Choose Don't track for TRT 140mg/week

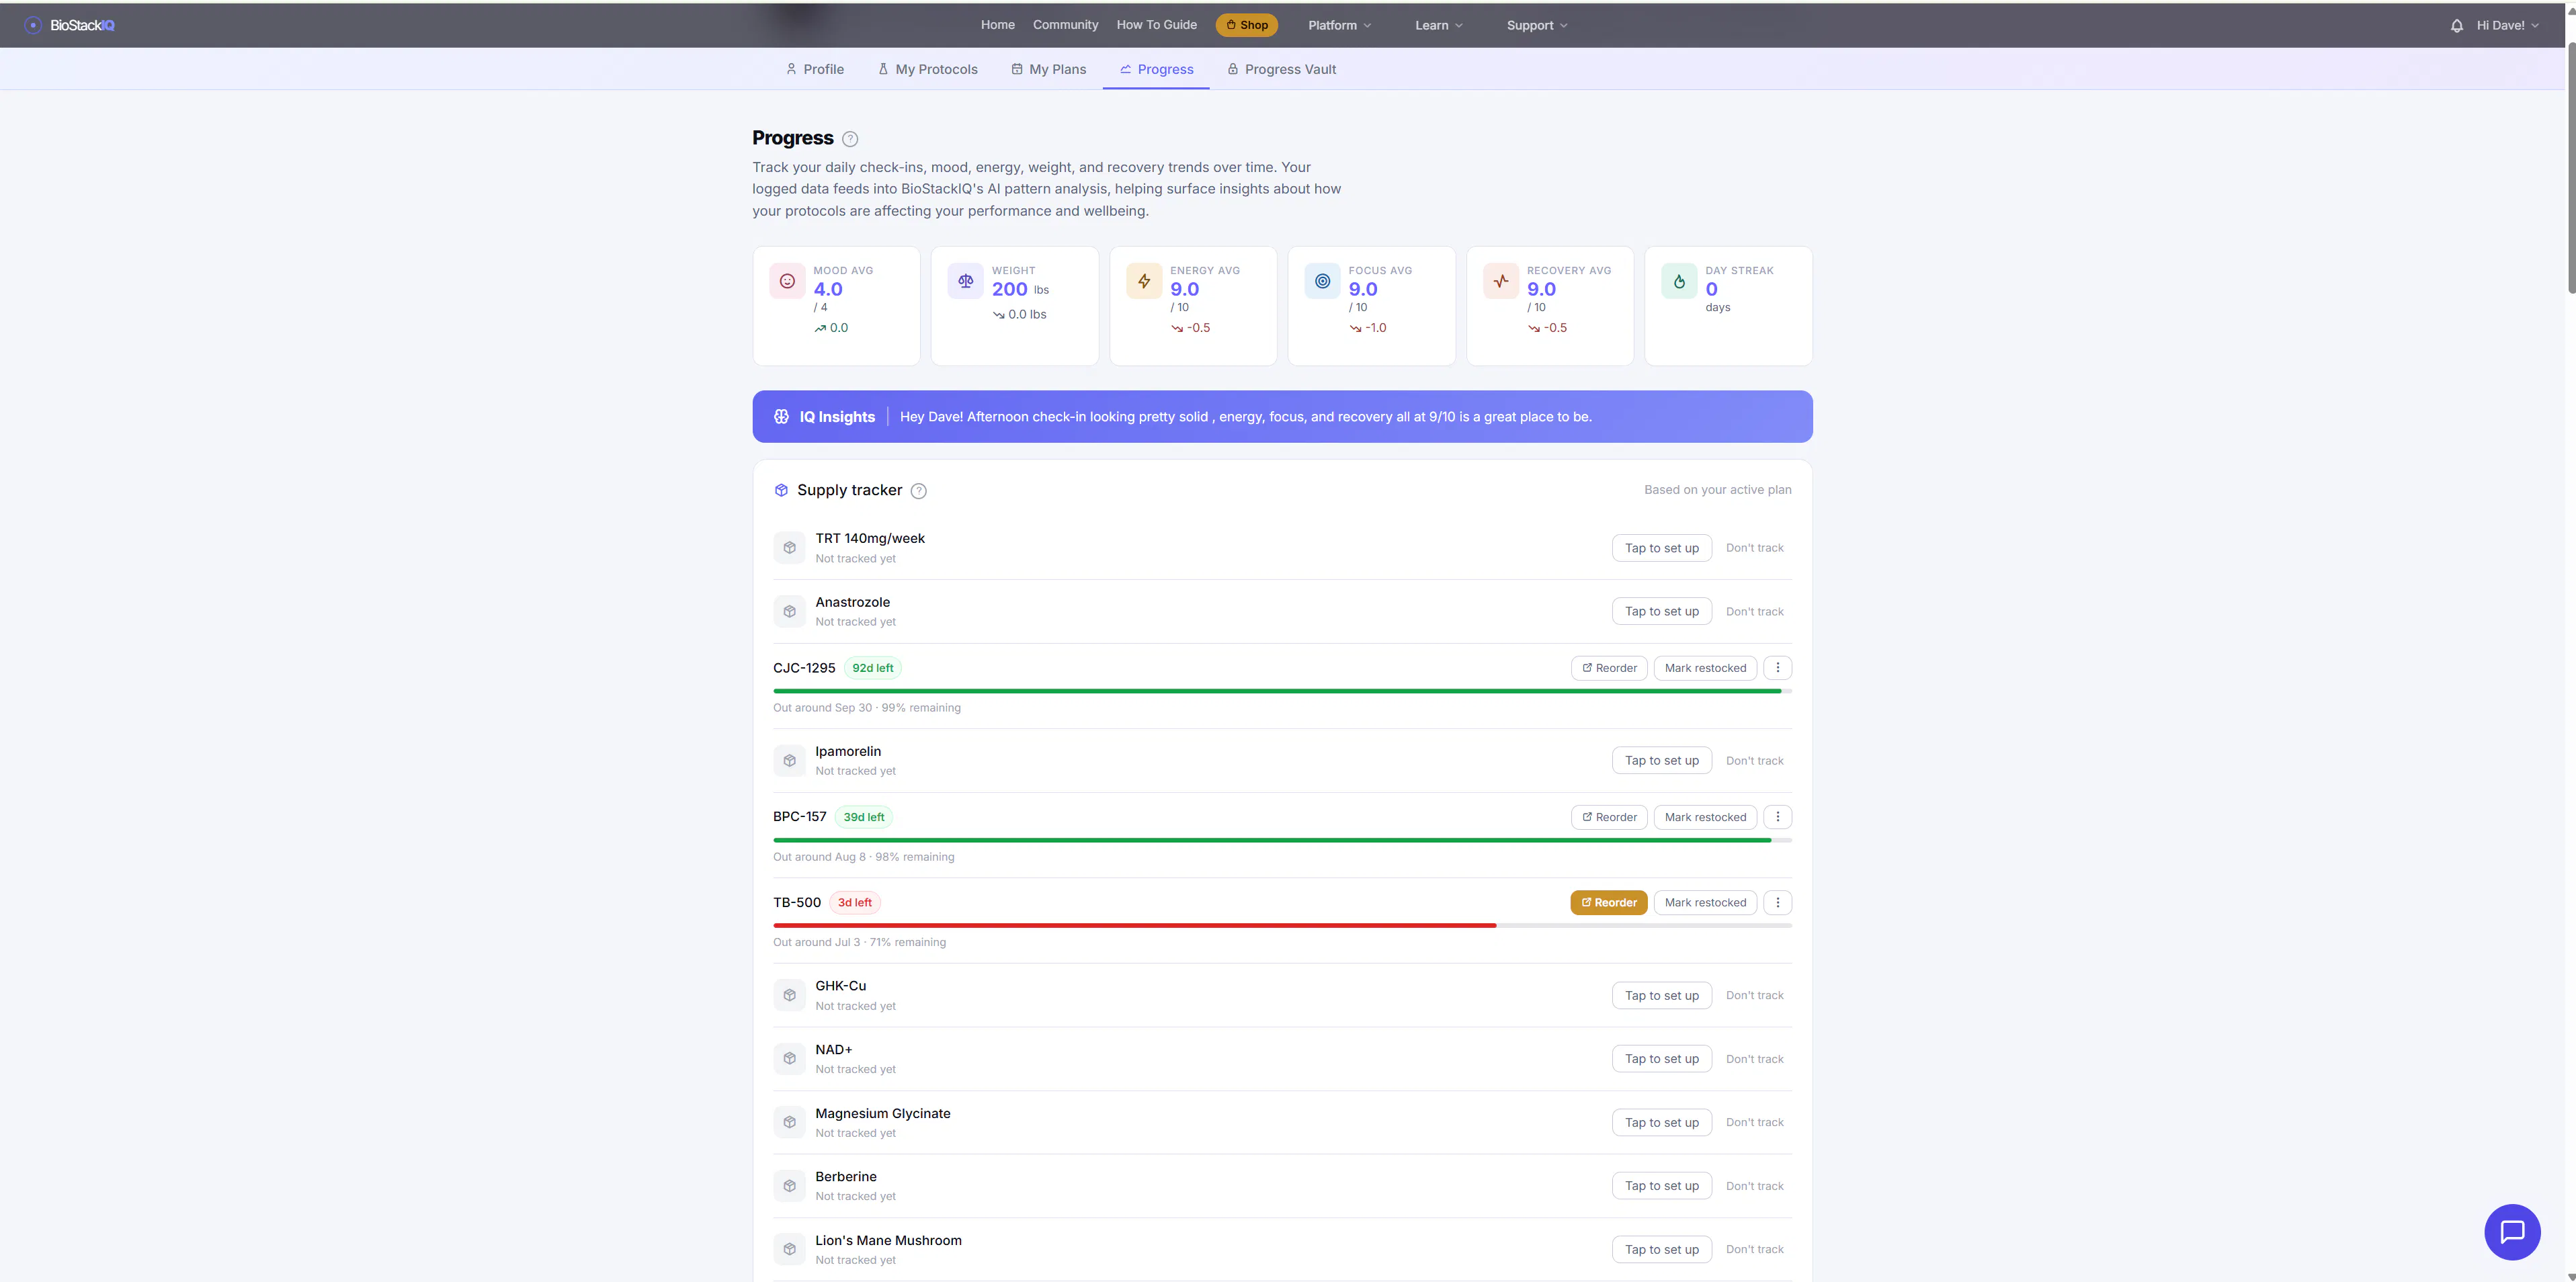pyautogui.click(x=1754, y=548)
